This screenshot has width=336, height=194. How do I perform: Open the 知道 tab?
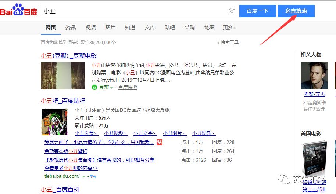130,28
